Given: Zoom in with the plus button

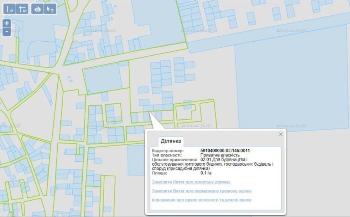Looking at the screenshot, I should (7, 23).
